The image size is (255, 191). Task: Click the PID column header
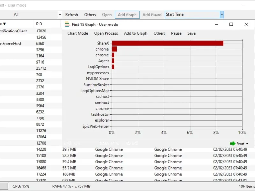[x=39, y=24]
